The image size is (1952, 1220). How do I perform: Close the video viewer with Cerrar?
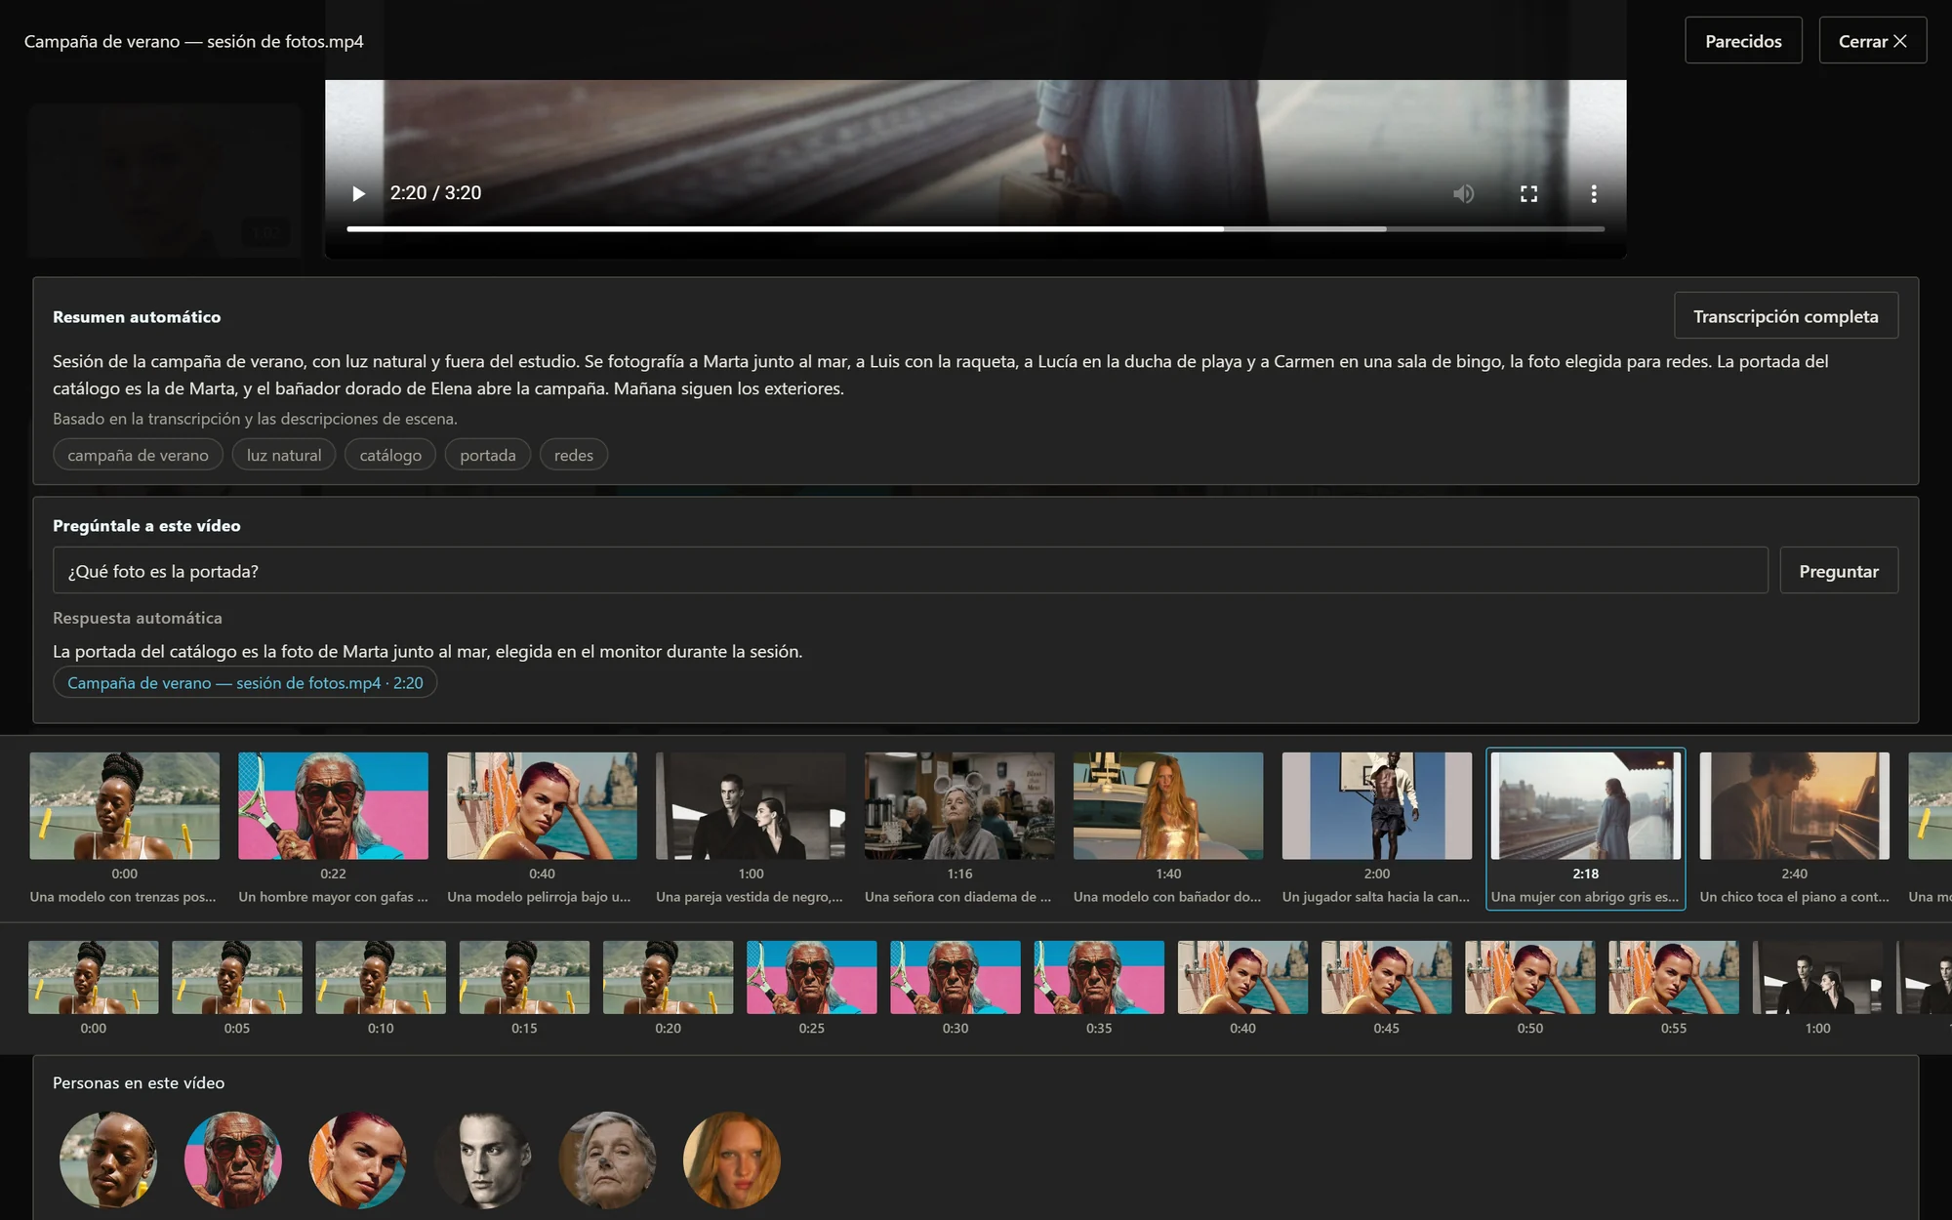click(x=1872, y=41)
